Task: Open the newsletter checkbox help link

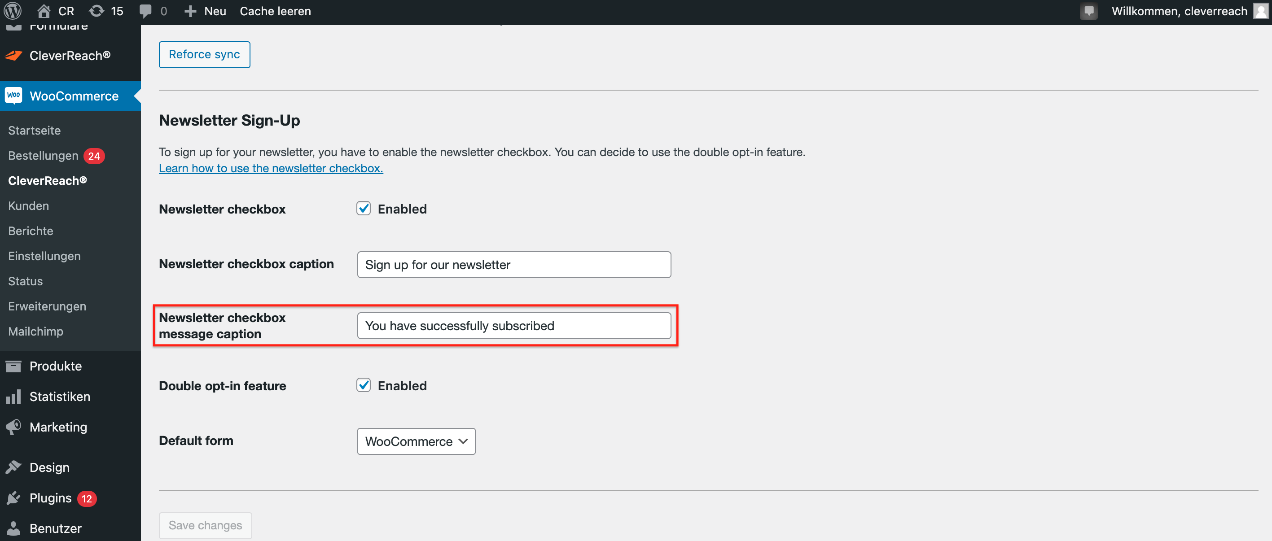Action: click(x=271, y=168)
